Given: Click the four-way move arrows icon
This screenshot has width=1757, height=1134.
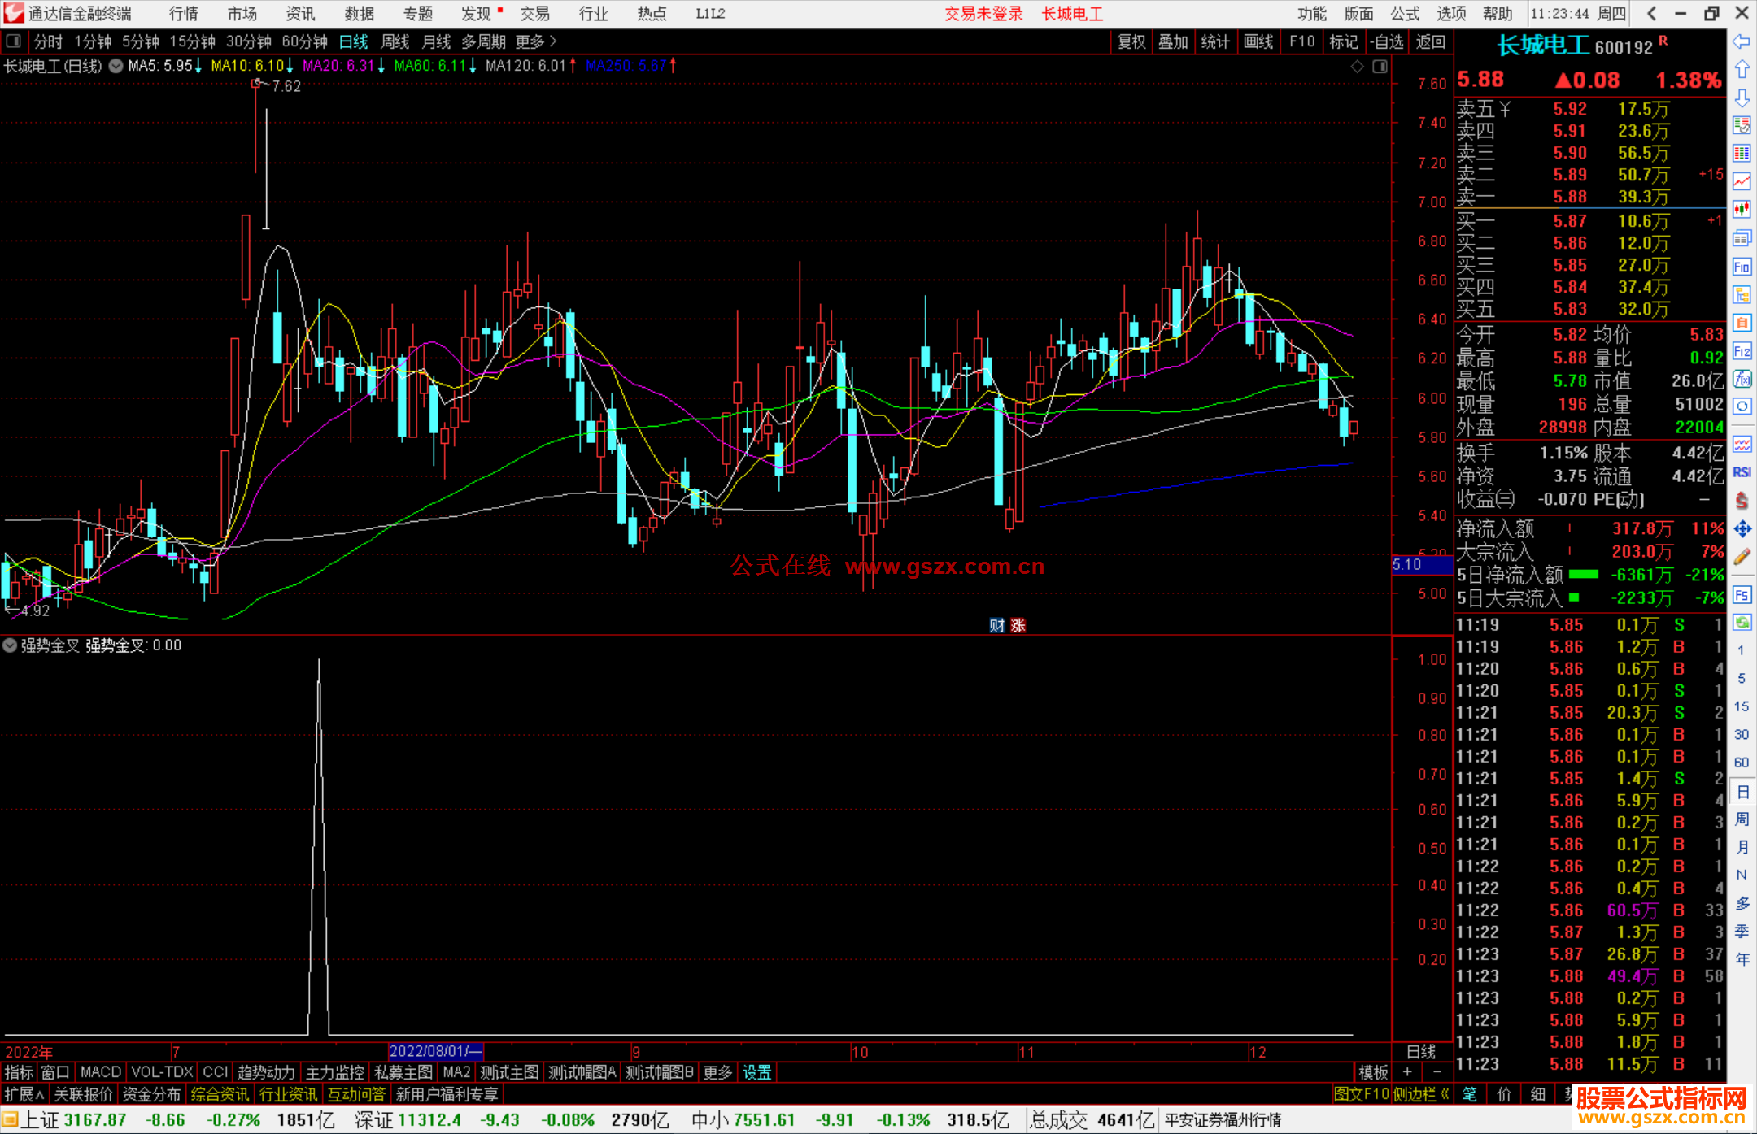Looking at the screenshot, I should point(1741,529).
